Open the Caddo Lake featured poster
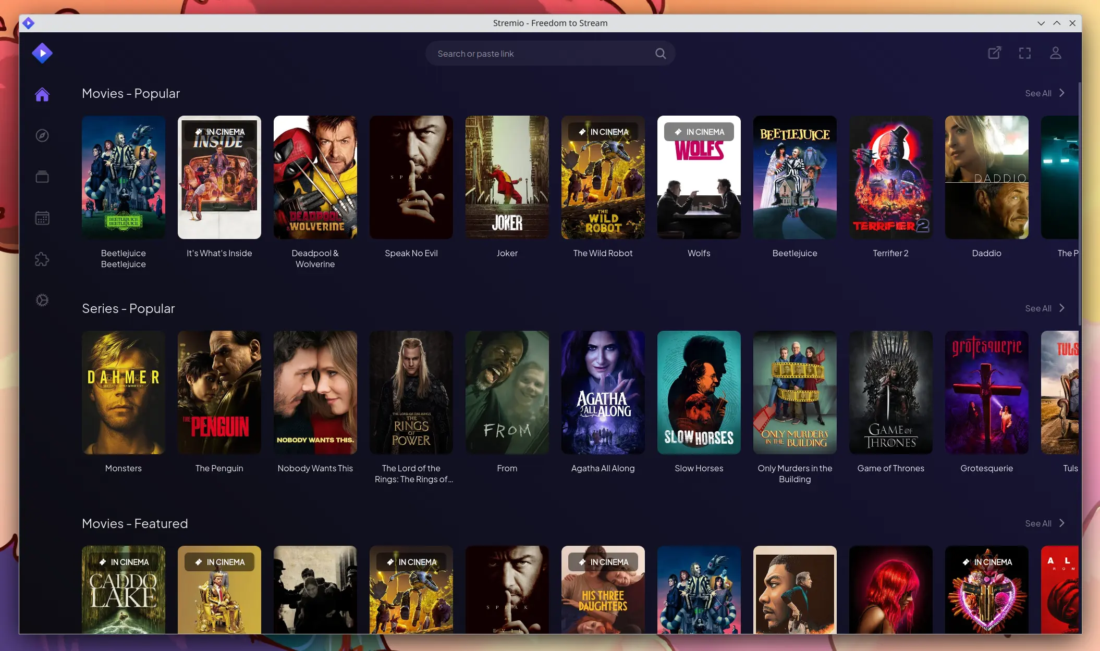This screenshot has height=651, width=1100. pyautogui.click(x=124, y=590)
